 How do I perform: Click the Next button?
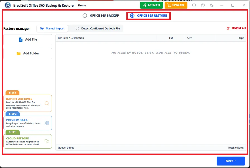point(231,161)
